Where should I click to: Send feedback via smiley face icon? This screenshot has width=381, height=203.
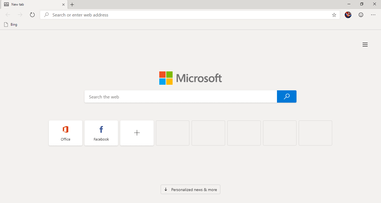pyautogui.click(x=361, y=15)
